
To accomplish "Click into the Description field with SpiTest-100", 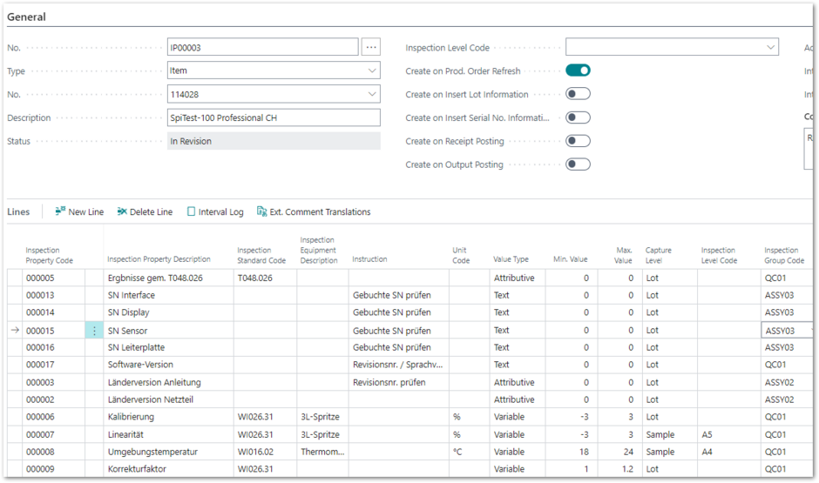I will (x=274, y=117).
